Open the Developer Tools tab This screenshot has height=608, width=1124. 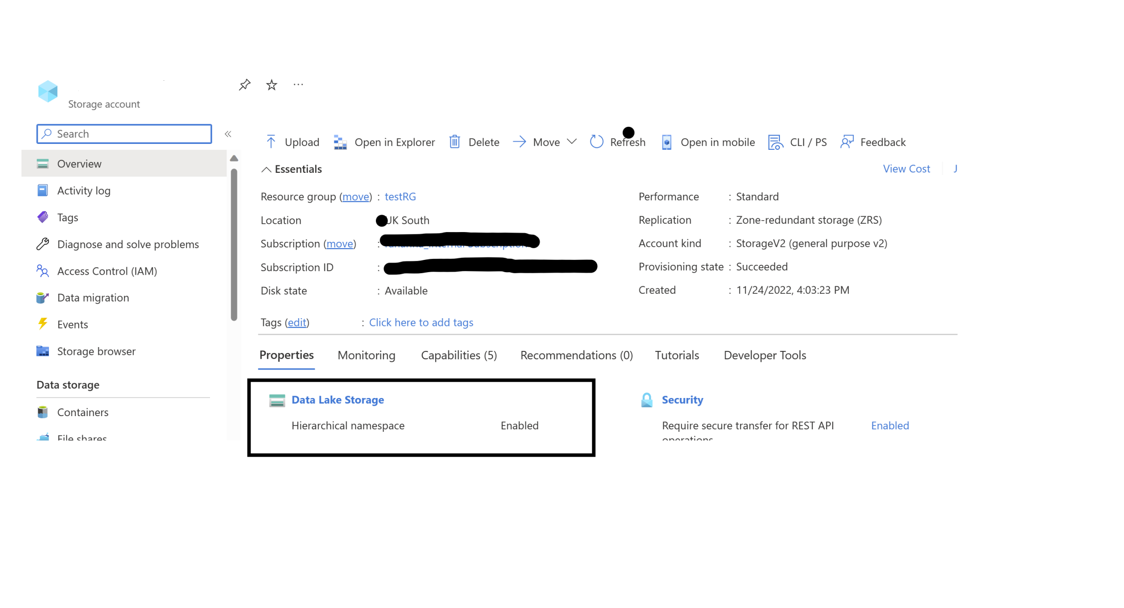[x=765, y=355]
